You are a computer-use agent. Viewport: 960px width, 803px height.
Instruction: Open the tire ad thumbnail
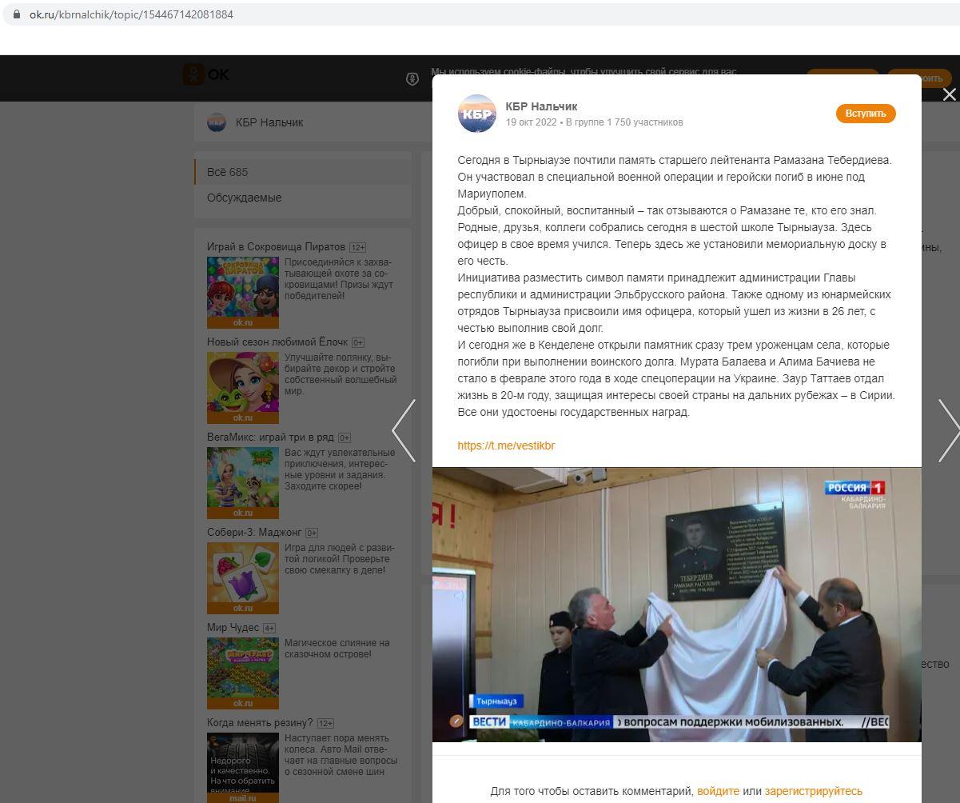click(x=243, y=767)
